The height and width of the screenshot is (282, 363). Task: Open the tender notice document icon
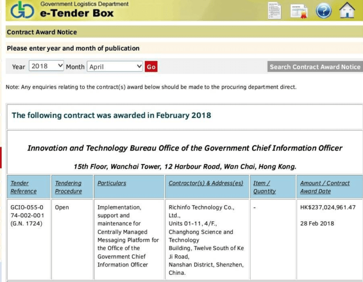click(275, 10)
